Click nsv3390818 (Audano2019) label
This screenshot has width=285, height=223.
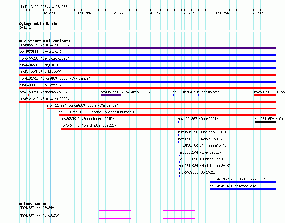click(x=201, y=159)
